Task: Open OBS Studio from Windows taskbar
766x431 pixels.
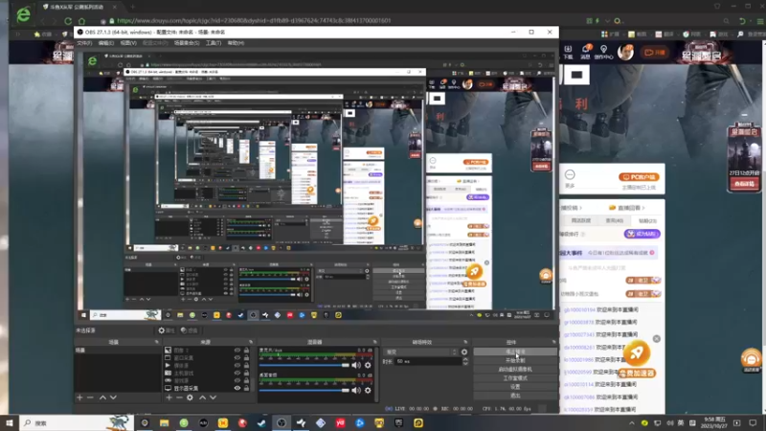Action: (x=282, y=423)
